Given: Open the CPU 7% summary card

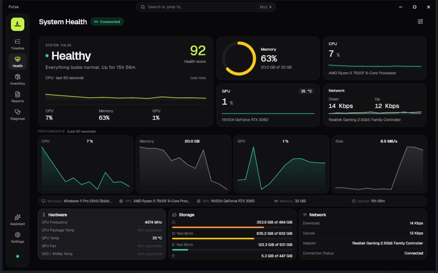Looking at the screenshot, I should pos(375,58).
